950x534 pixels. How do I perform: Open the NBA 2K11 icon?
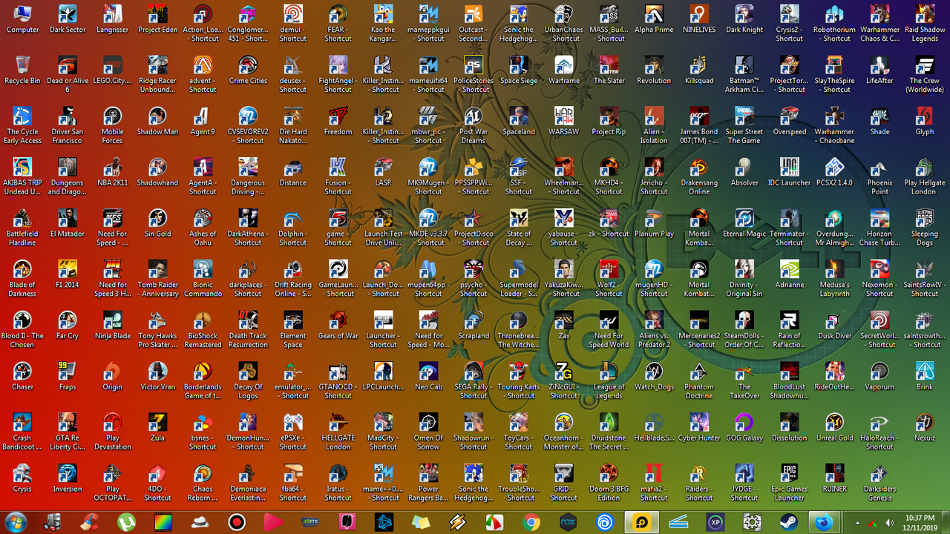(112, 172)
